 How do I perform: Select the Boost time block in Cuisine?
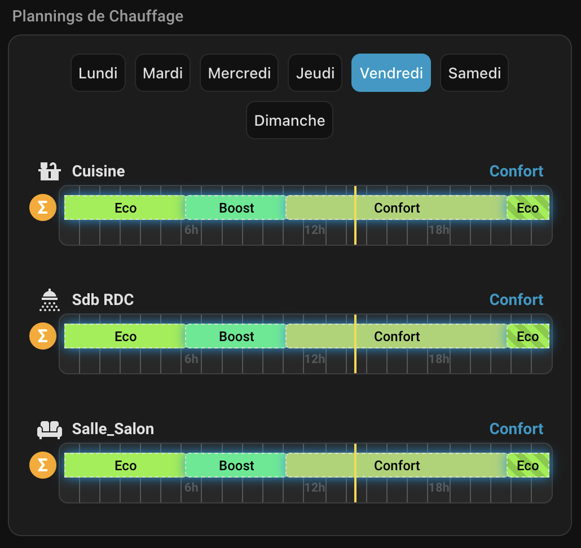coord(236,208)
